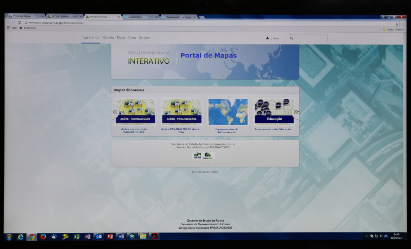Open the Cena menu item
The width and height of the screenshot is (411, 249).
pos(132,38)
